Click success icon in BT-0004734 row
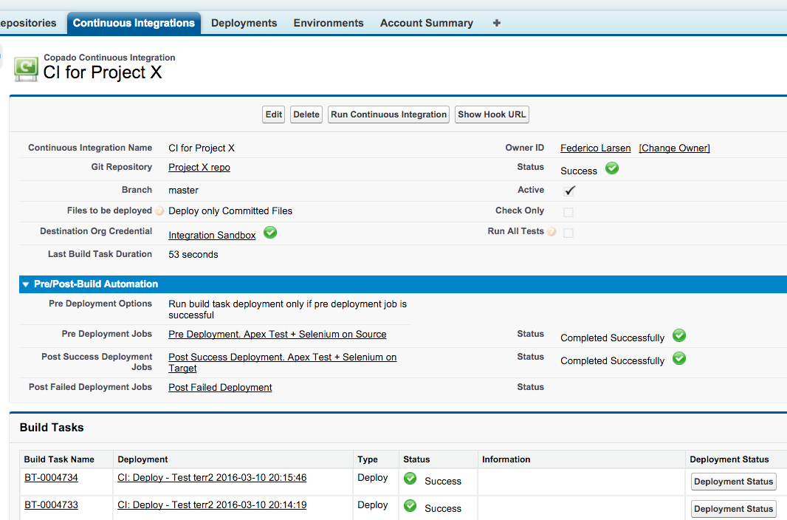This screenshot has width=787, height=520. coord(410,479)
